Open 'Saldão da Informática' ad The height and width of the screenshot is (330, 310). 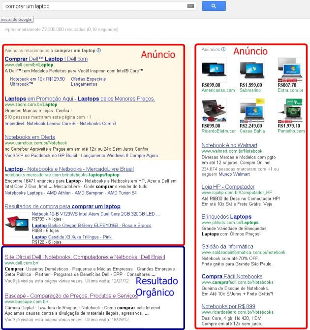point(227,246)
